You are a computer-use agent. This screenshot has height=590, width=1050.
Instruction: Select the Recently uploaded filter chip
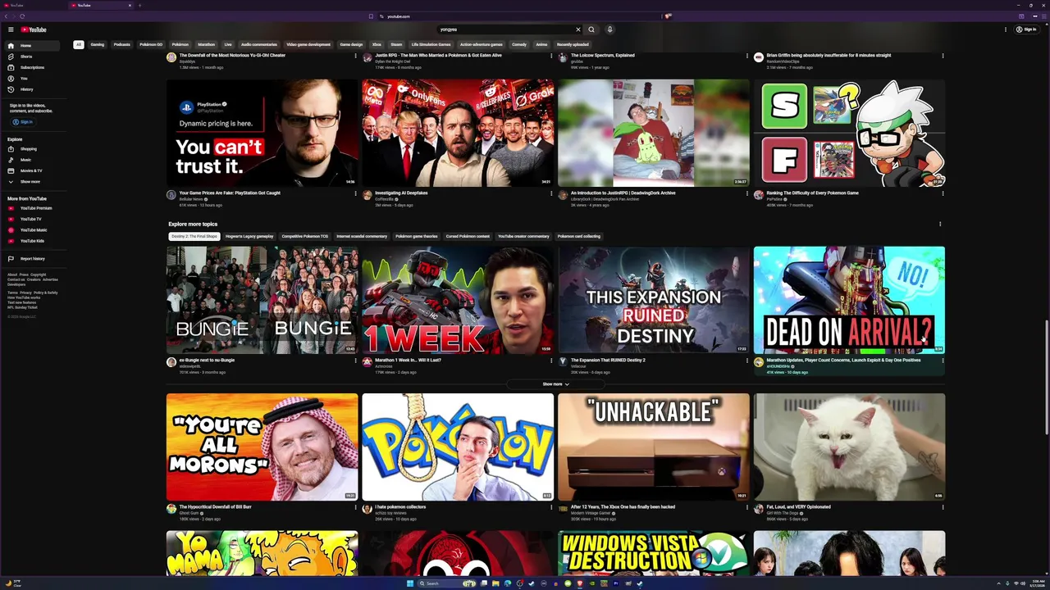point(573,44)
